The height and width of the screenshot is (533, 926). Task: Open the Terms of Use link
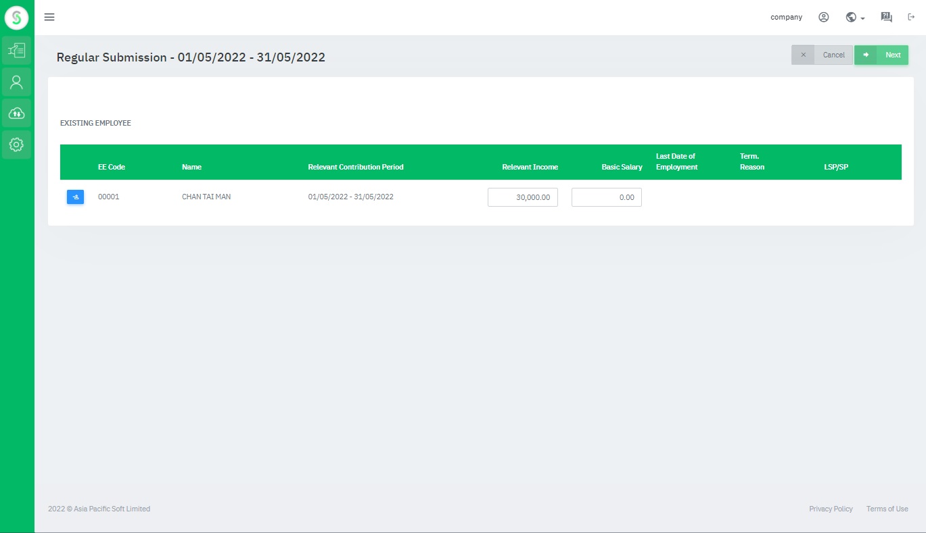[x=887, y=509]
